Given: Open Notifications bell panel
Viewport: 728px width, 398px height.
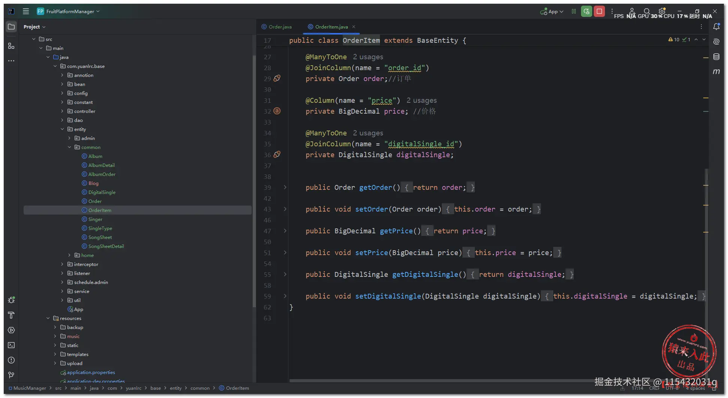Looking at the screenshot, I should coord(716,27).
